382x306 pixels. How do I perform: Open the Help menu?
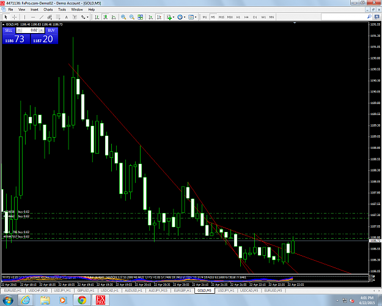(91, 10)
